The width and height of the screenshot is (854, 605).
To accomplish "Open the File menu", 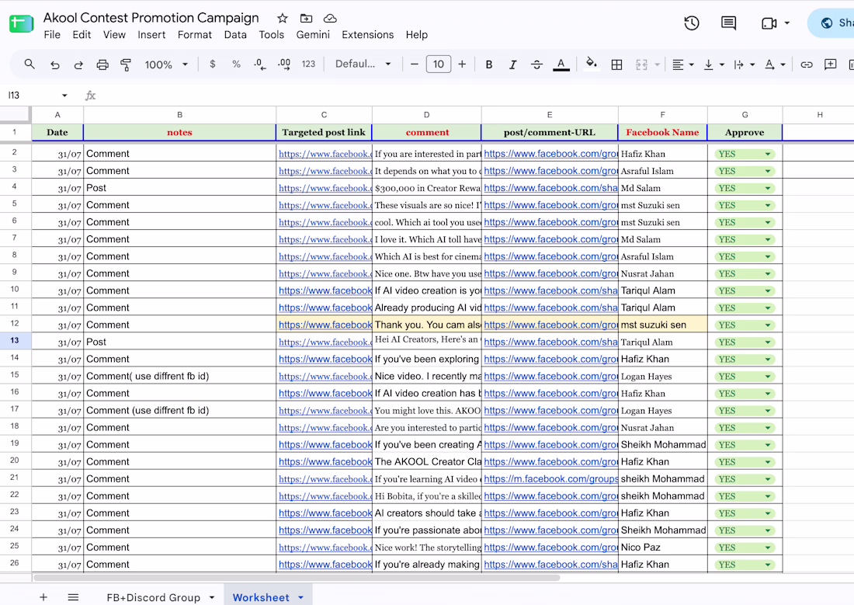I will click(x=52, y=34).
